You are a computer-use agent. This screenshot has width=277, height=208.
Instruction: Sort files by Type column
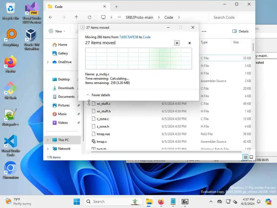(204, 42)
